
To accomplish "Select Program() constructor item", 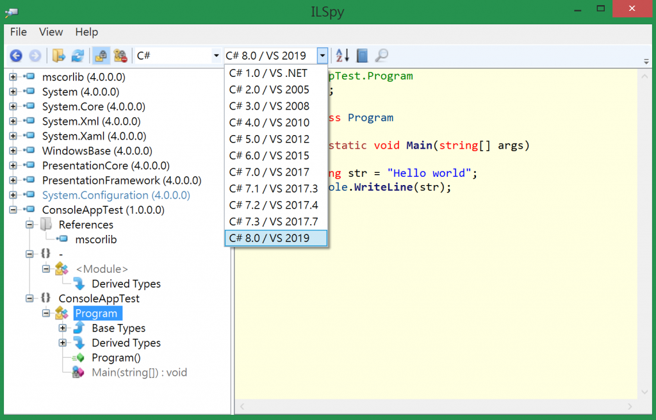I will [116, 358].
